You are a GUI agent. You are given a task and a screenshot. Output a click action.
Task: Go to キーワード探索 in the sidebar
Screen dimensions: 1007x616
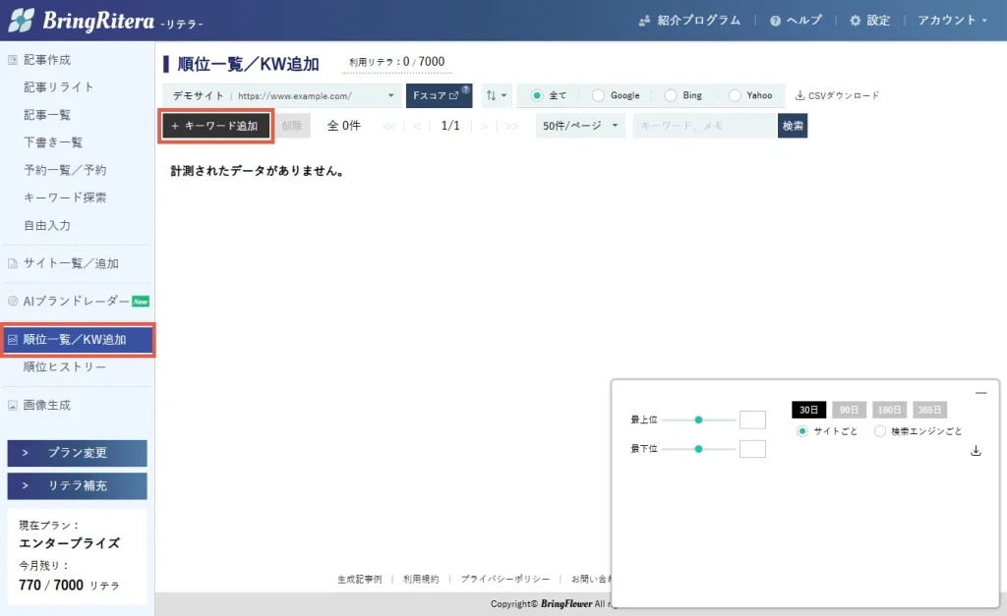(65, 197)
